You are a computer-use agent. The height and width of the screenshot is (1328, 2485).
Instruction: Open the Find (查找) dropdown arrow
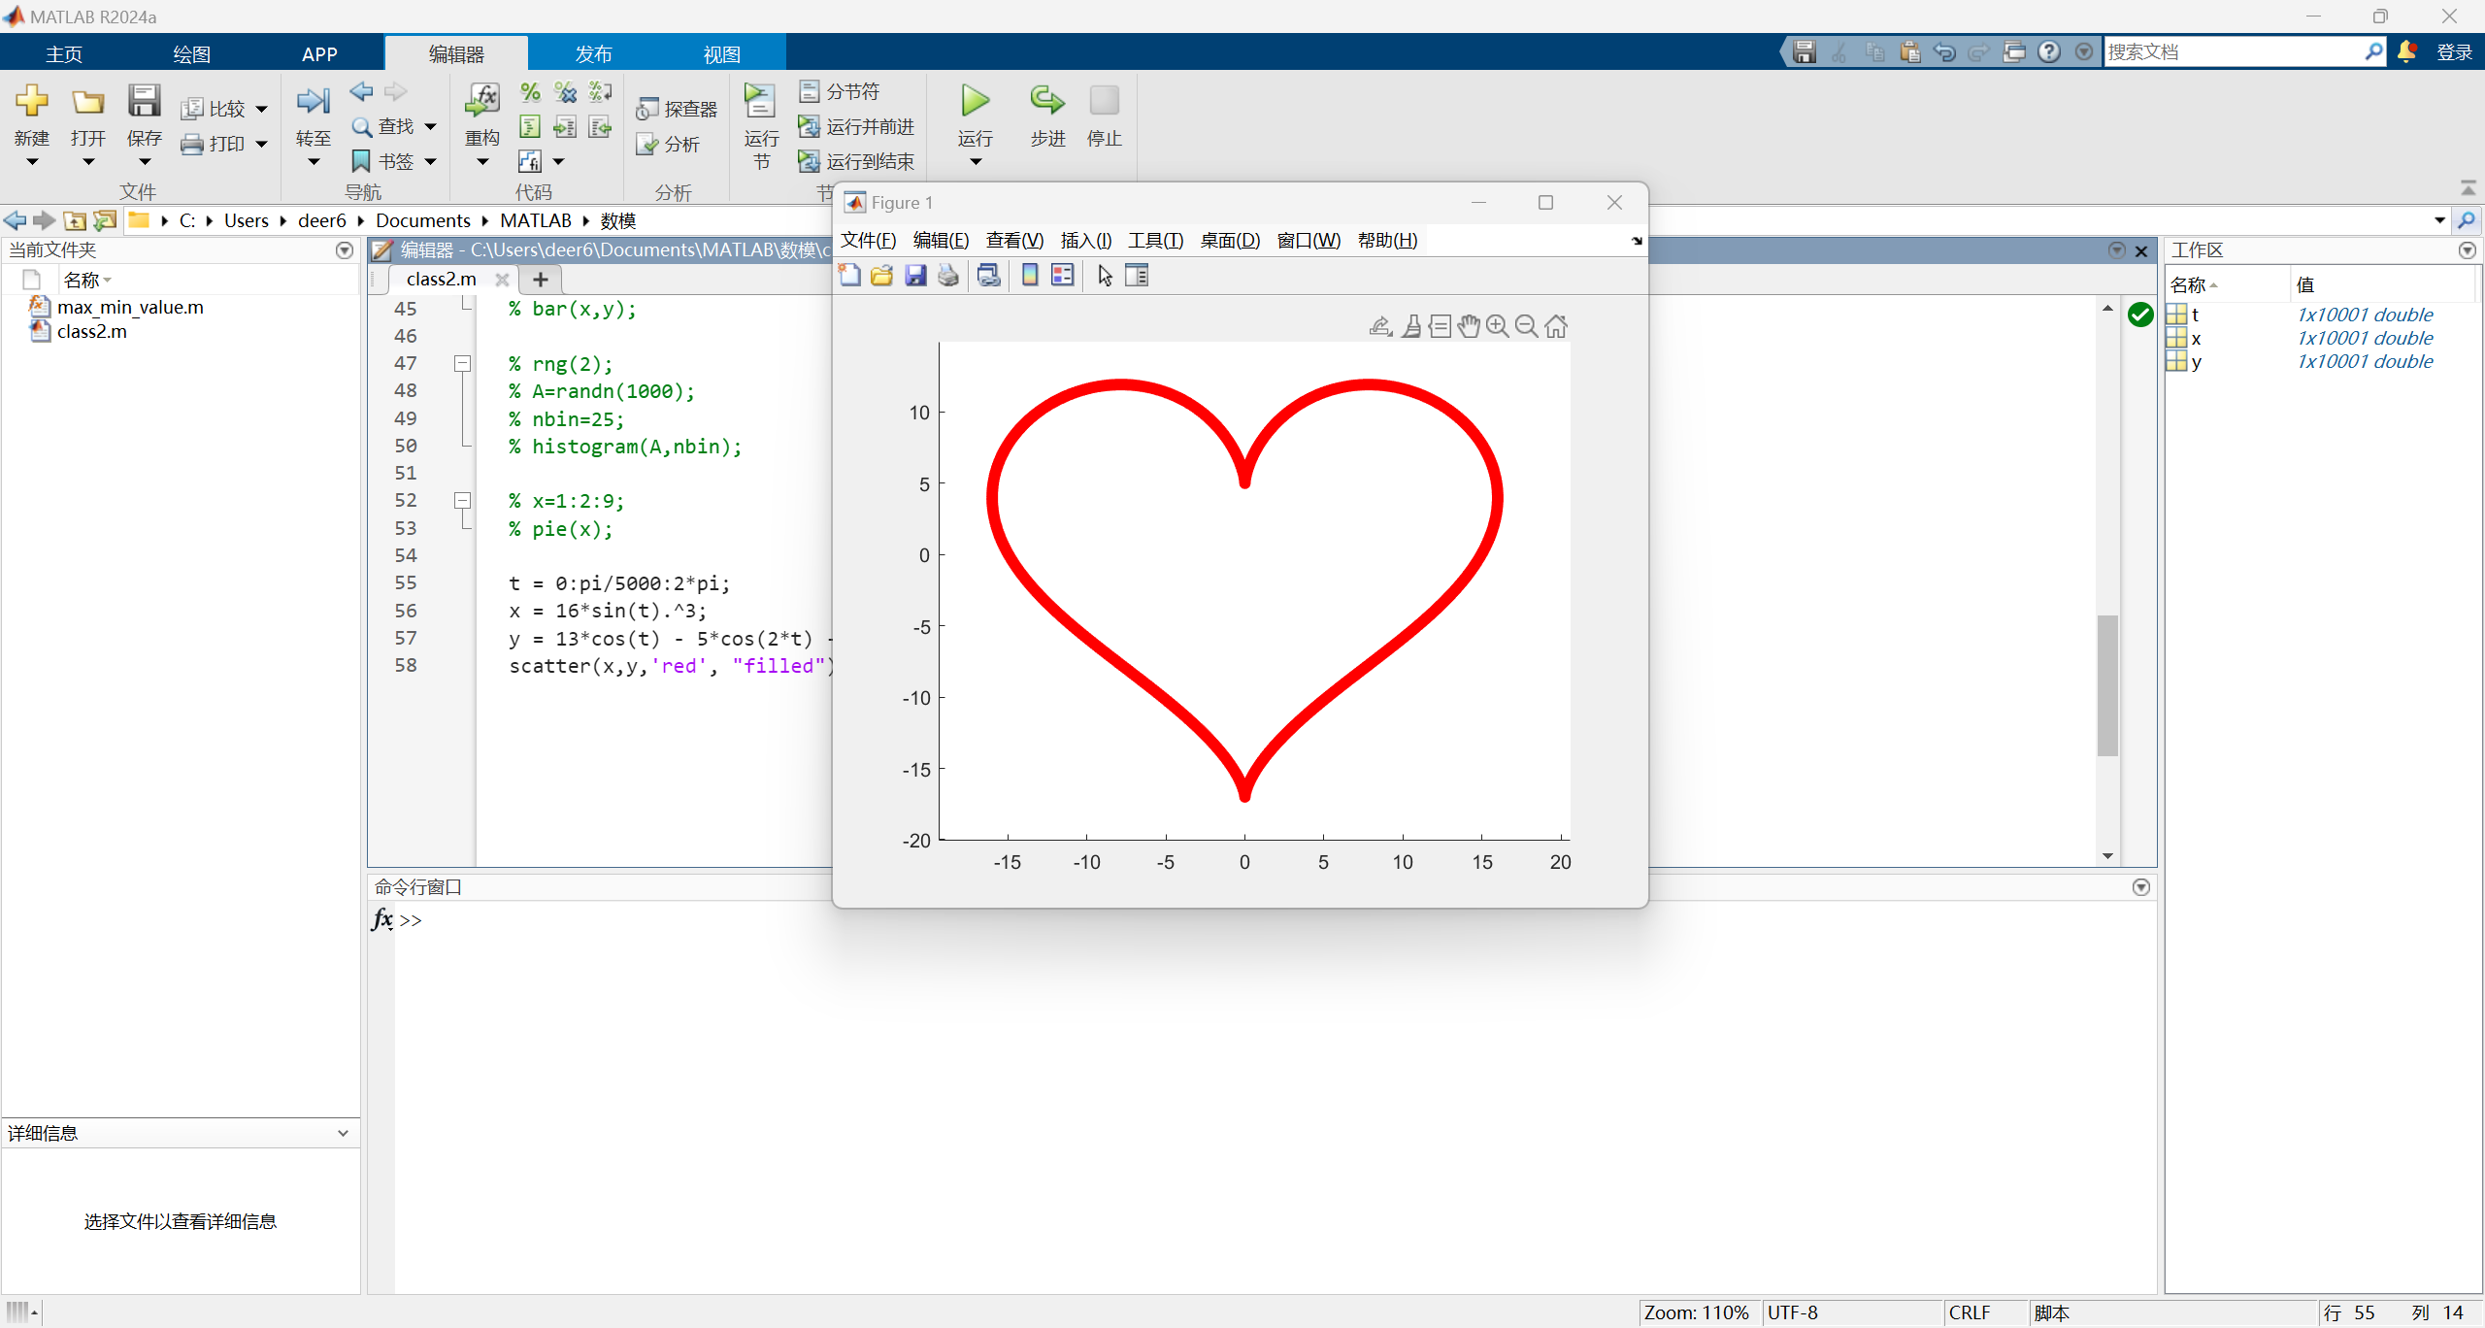click(431, 127)
